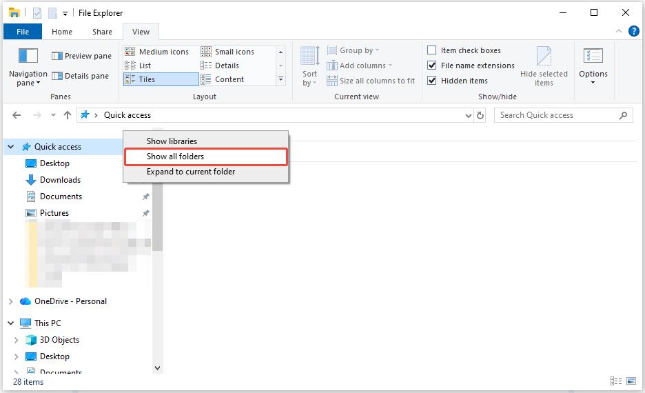Click the pin icon beside Documents
The width and height of the screenshot is (645, 393).
tap(145, 196)
